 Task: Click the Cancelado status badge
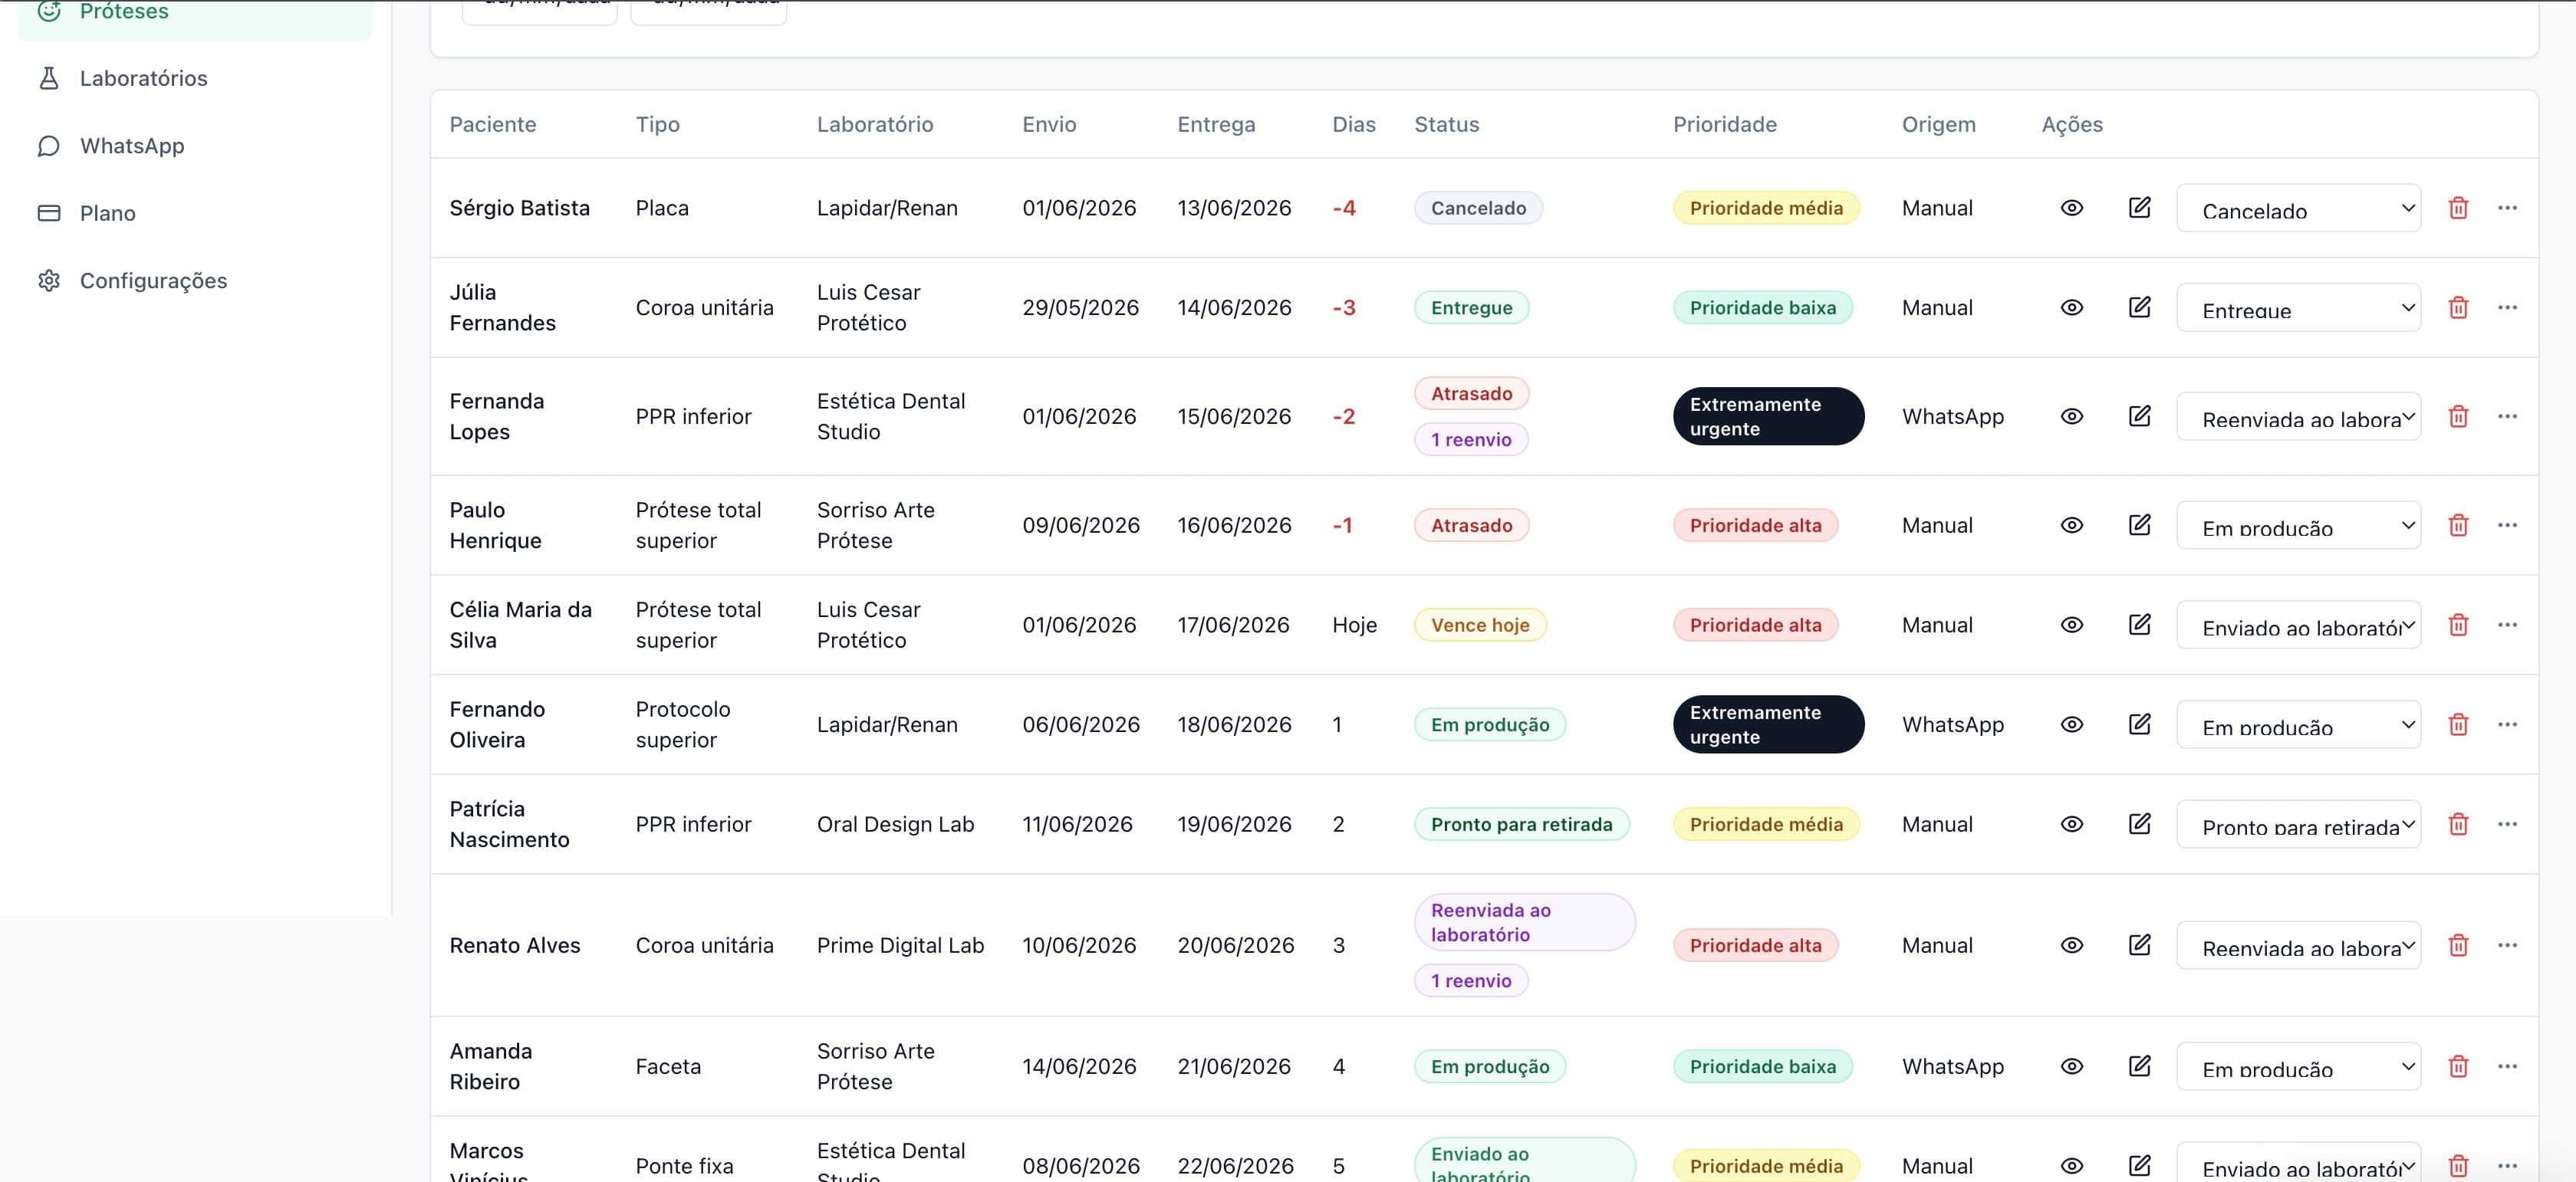click(1478, 208)
